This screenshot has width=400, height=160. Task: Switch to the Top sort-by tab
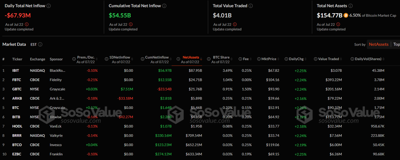[x=396, y=44]
